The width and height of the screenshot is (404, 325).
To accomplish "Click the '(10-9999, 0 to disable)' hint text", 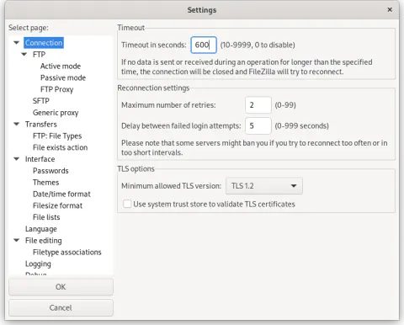I will coord(258,45).
